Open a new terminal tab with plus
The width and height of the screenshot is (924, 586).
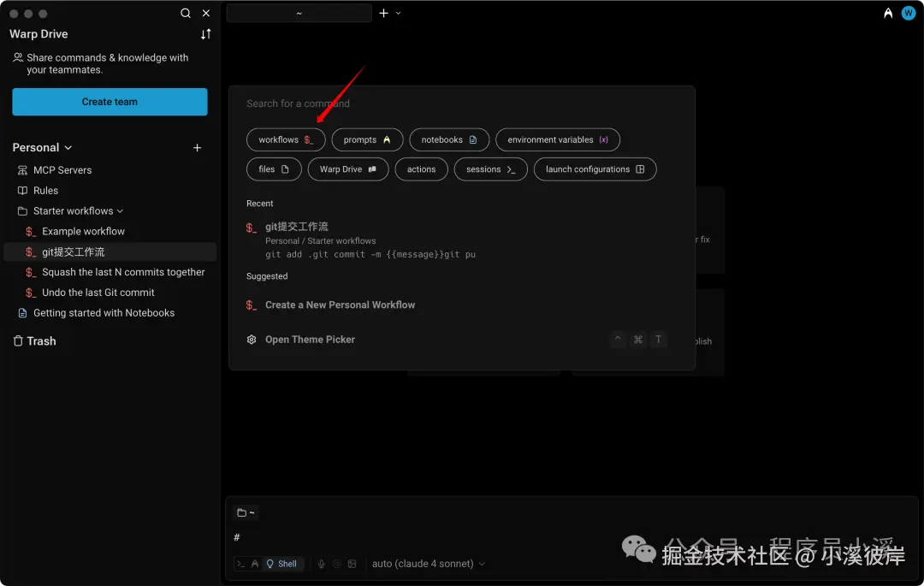coord(383,13)
